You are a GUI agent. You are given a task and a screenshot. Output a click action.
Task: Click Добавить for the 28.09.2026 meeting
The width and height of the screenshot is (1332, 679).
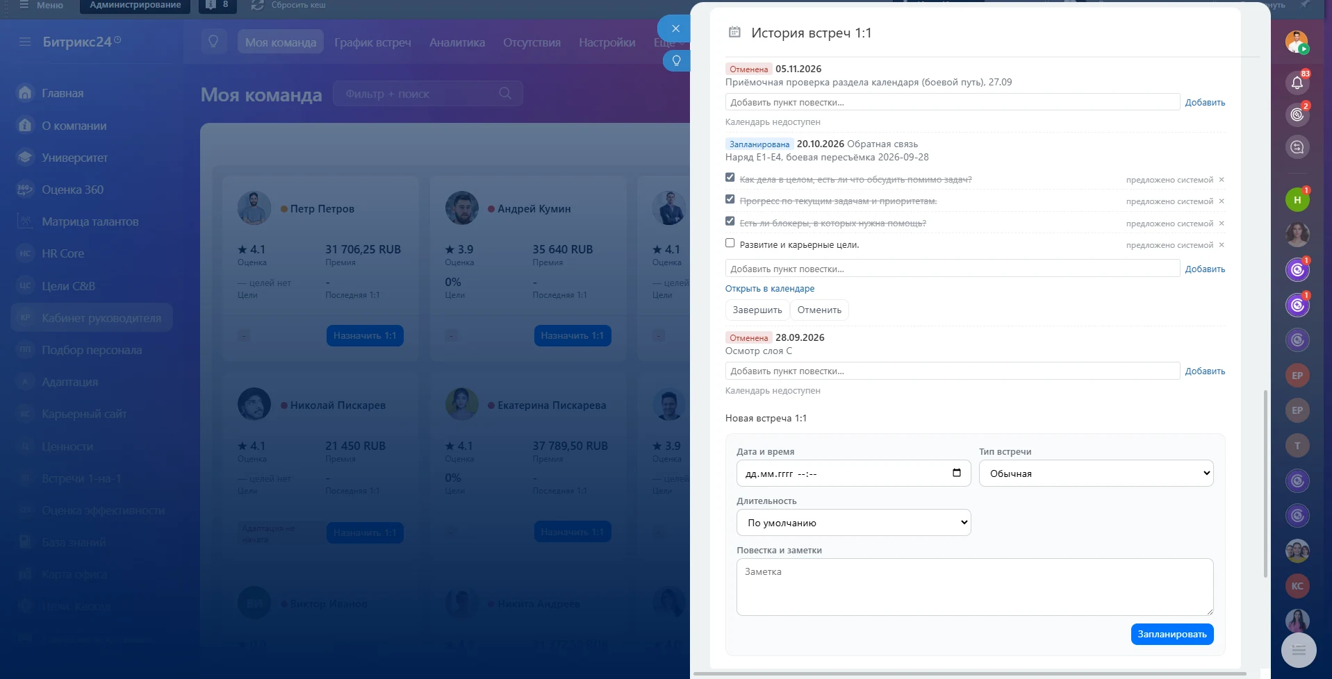coord(1205,371)
